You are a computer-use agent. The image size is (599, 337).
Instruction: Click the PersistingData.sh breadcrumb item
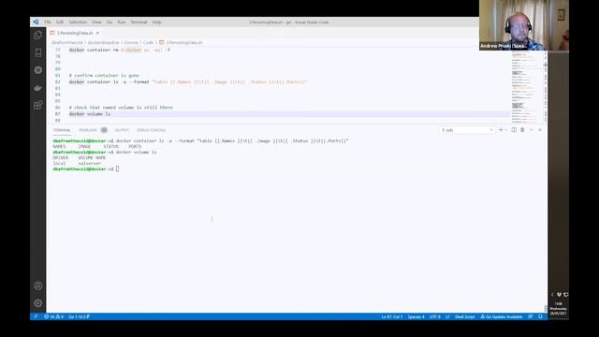click(181, 42)
